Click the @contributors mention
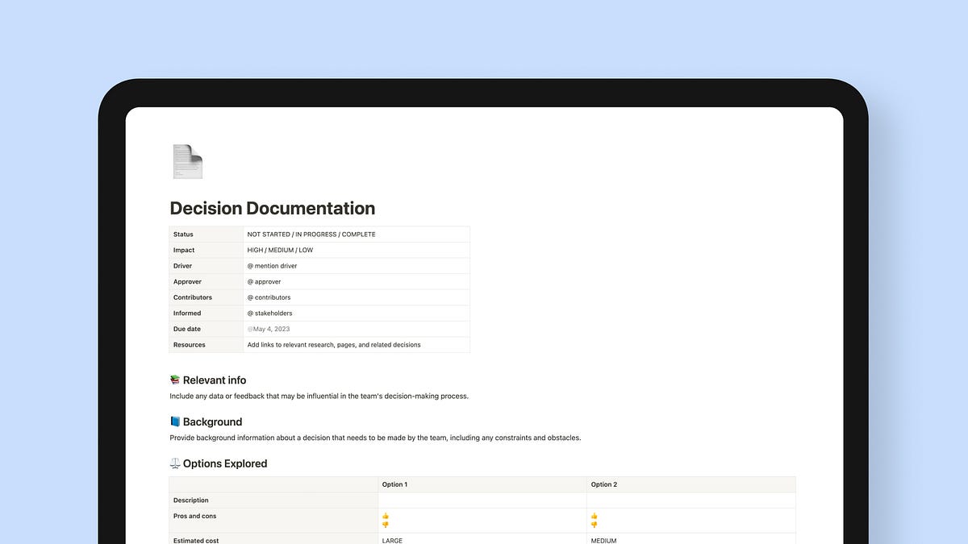 click(268, 297)
